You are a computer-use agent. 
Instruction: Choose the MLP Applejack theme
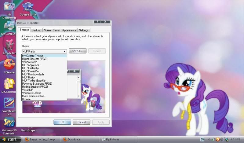pyautogui.click(x=44, y=65)
